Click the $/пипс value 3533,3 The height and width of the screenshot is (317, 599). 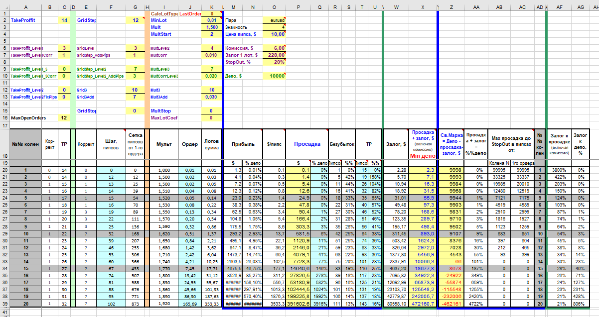click(x=275, y=303)
